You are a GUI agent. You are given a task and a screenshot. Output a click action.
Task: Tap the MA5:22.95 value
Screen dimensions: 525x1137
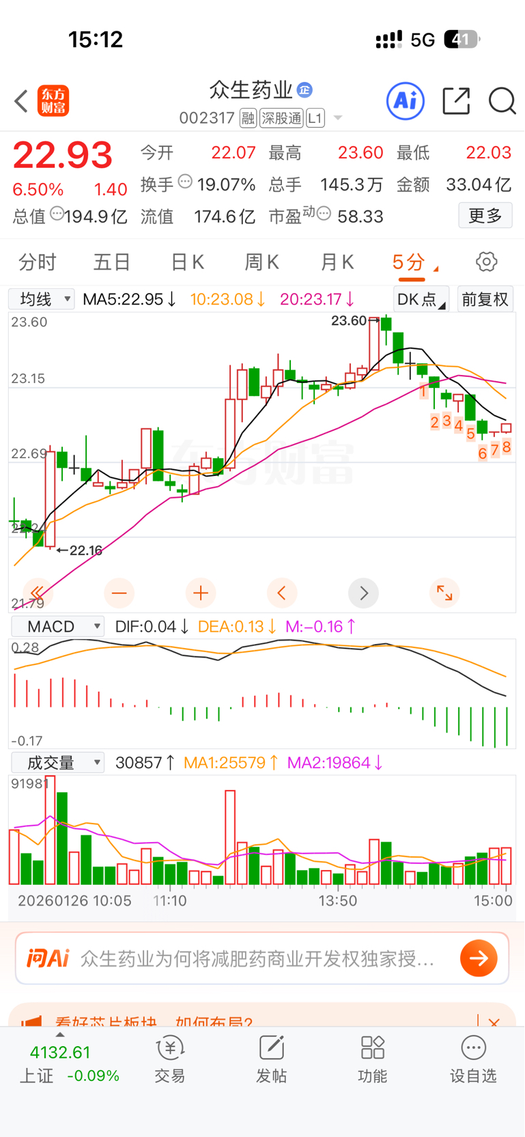[x=130, y=299]
